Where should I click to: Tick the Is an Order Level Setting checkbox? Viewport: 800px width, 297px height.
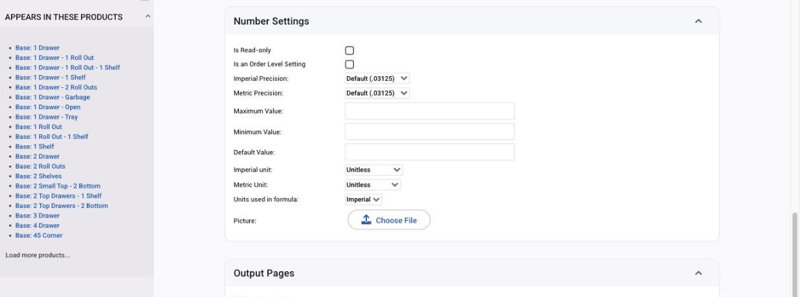[x=350, y=65]
